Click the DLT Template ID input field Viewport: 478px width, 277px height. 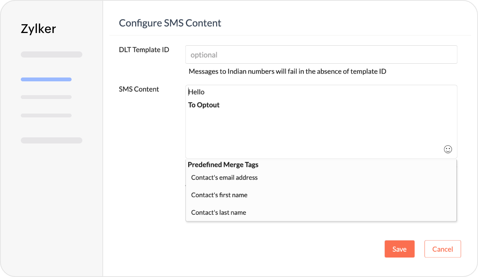pyautogui.click(x=321, y=55)
